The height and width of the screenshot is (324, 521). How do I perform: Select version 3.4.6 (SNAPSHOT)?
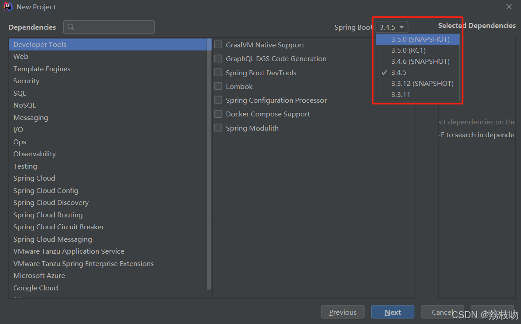click(418, 61)
